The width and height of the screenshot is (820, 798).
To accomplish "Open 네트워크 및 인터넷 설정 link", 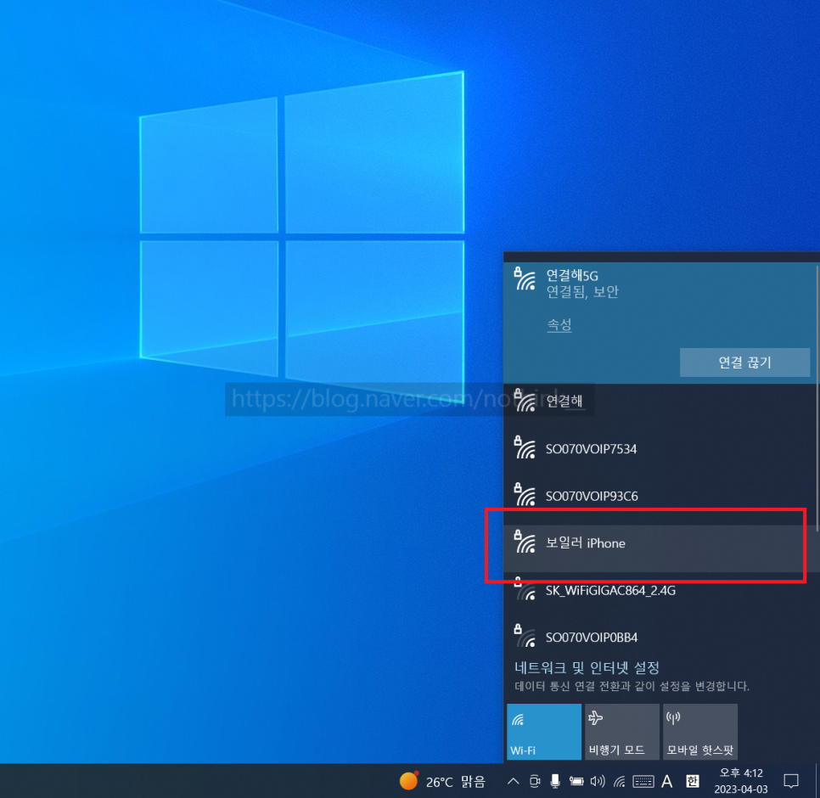I will [x=587, y=668].
